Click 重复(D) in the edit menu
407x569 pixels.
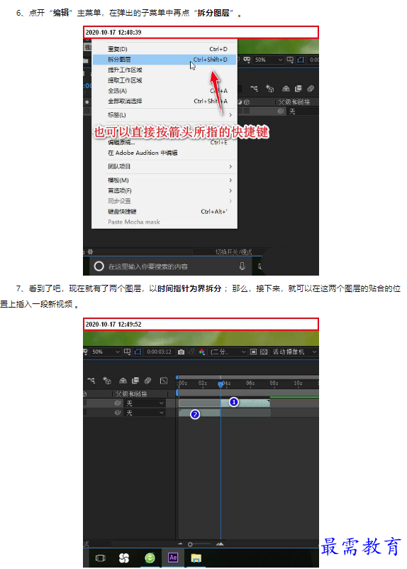click(x=165, y=49)
